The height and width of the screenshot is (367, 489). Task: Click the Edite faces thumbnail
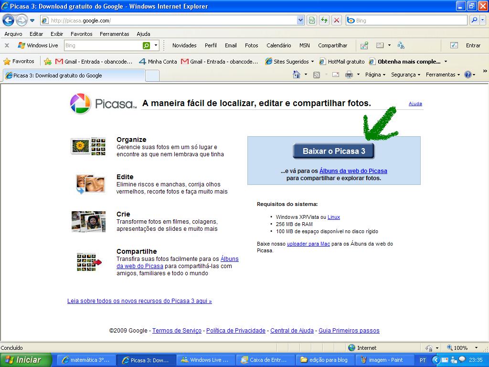(90, 184)
